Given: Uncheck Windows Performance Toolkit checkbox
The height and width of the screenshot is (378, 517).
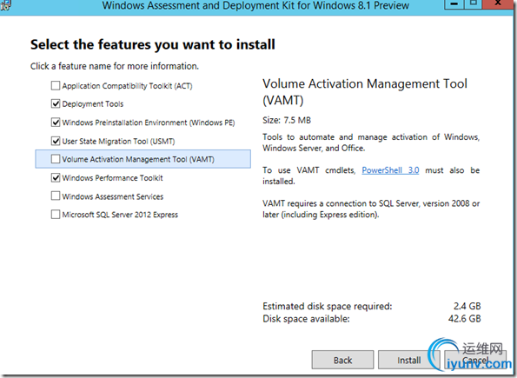Looking at the screenshot, I should 56,178.
